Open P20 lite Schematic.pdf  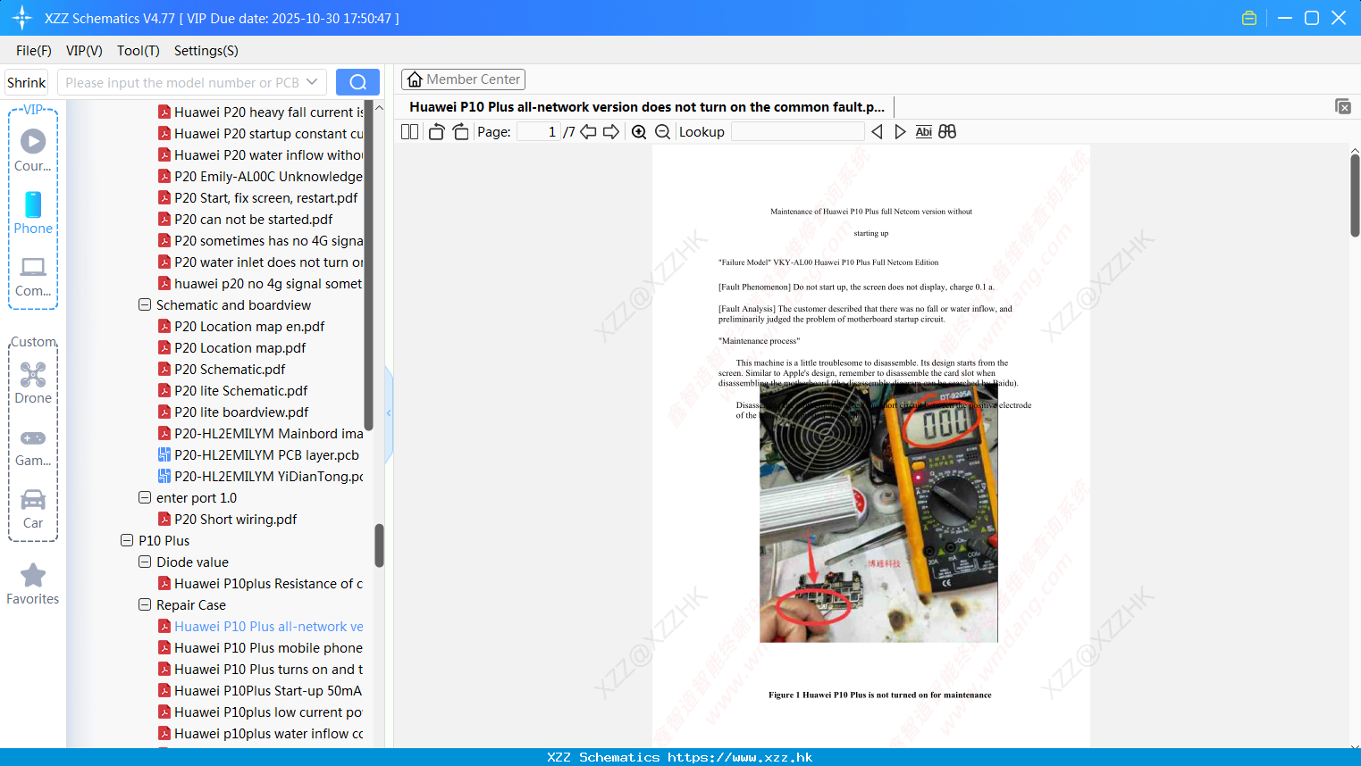point(240,391)
